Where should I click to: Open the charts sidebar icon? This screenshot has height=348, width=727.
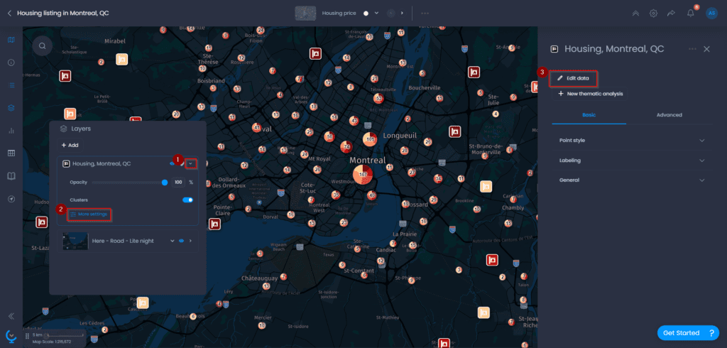(11, 131)
